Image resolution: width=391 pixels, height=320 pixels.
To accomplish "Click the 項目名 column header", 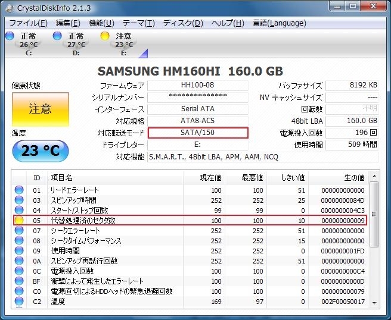I will pos(115,178).
